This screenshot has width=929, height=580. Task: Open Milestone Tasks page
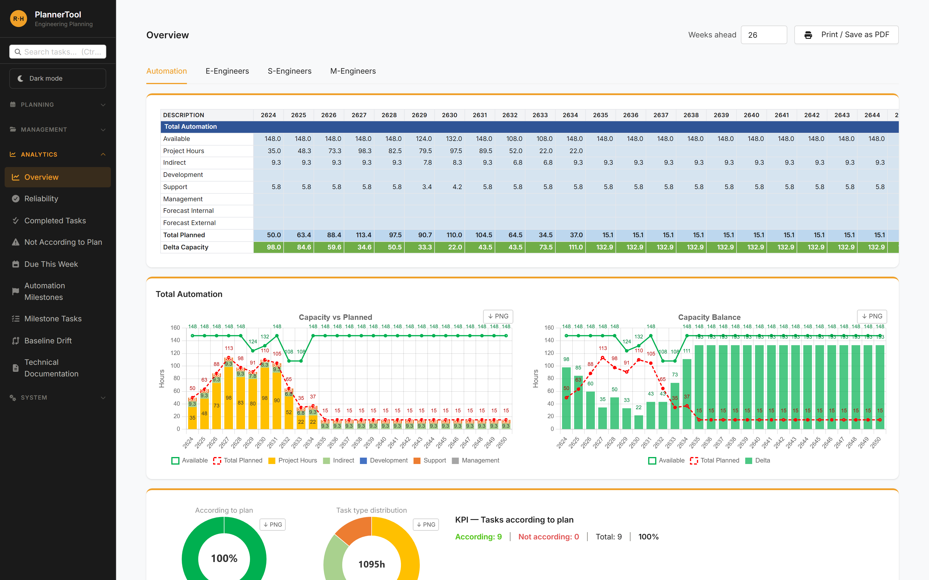(57, 319)
